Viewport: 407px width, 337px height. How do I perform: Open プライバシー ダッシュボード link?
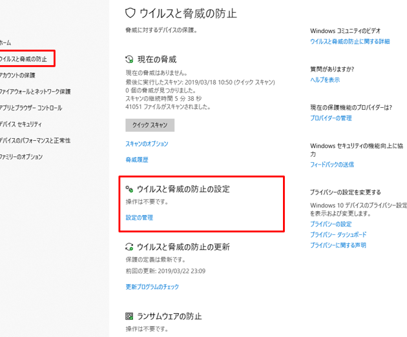[338, 234]
